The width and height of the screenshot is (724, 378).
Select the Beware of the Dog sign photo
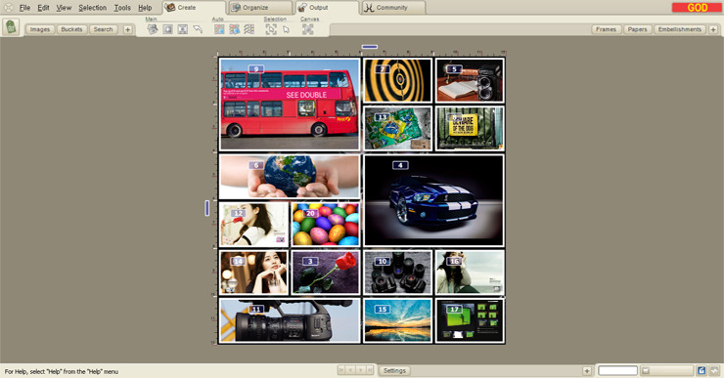[x=470, y=129]
